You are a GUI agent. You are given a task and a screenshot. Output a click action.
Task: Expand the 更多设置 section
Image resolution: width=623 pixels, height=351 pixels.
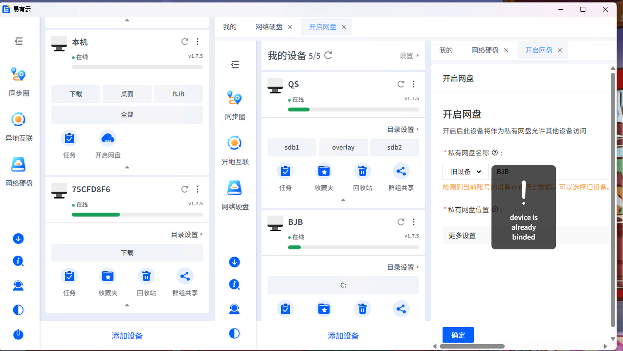462,236
